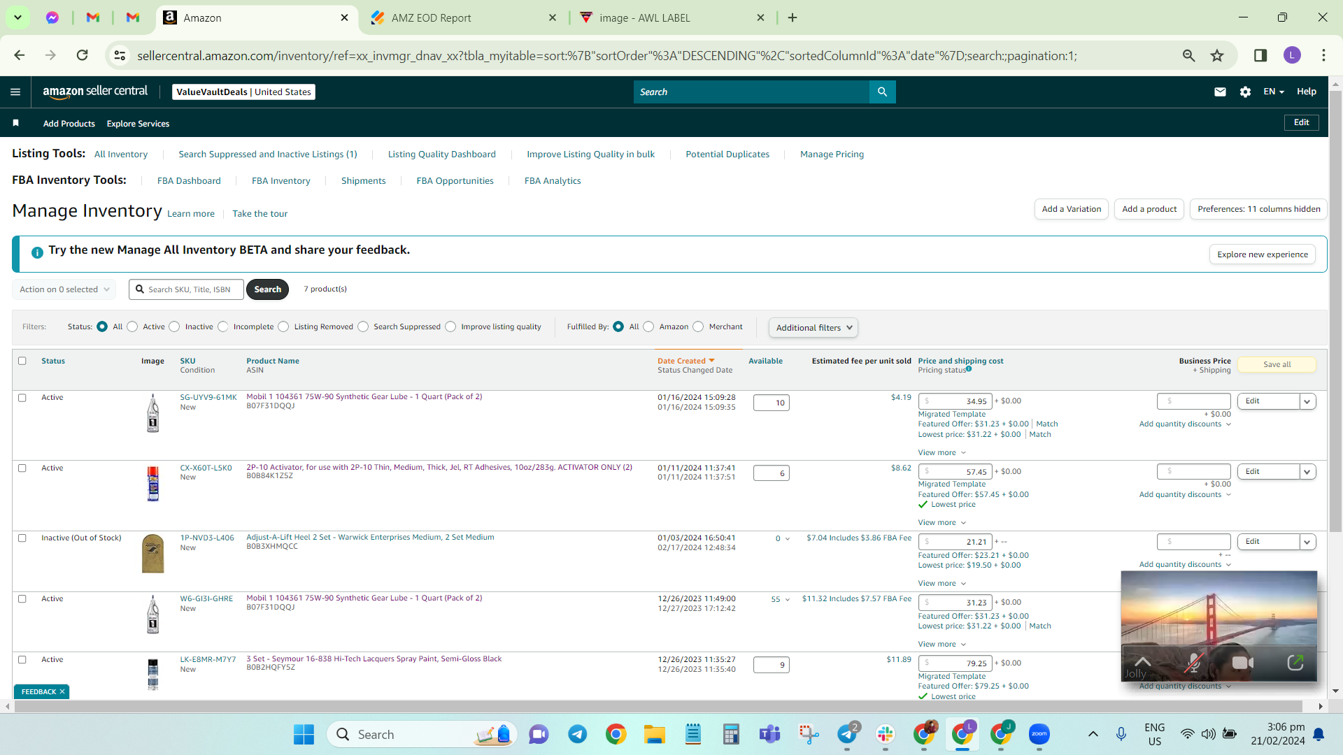The width and height of the screenshot is (1343, 755).
Task: Click the search magnifier button in header
Action: coord(882,92)
